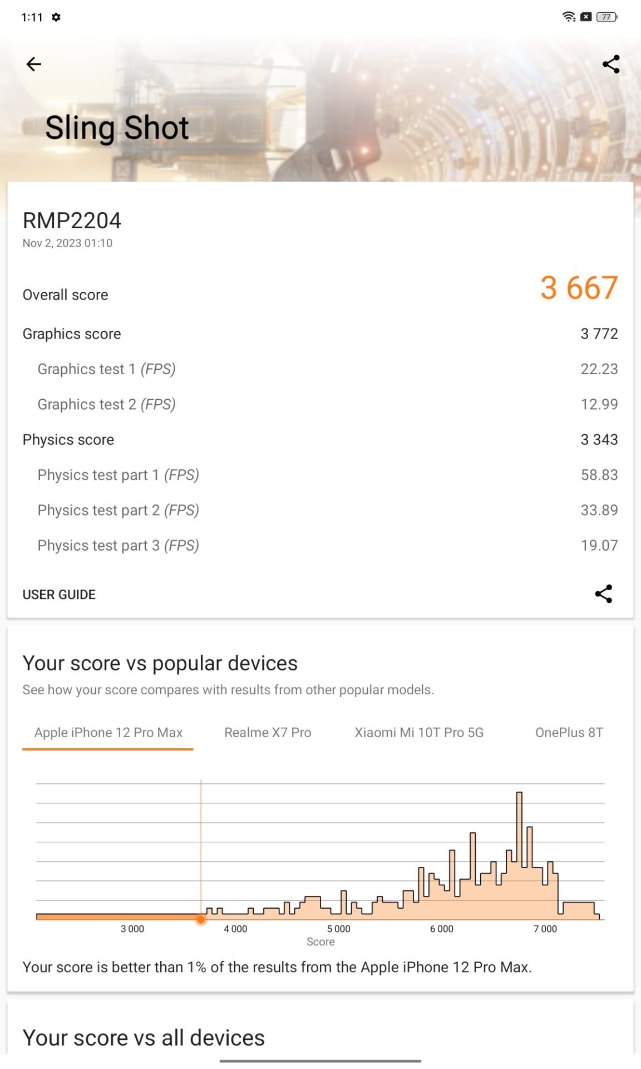Image resolution: width=641 pixels, height=1069 pixels.
Task: Tap the Physics score row
Action: tap(320, 439)
